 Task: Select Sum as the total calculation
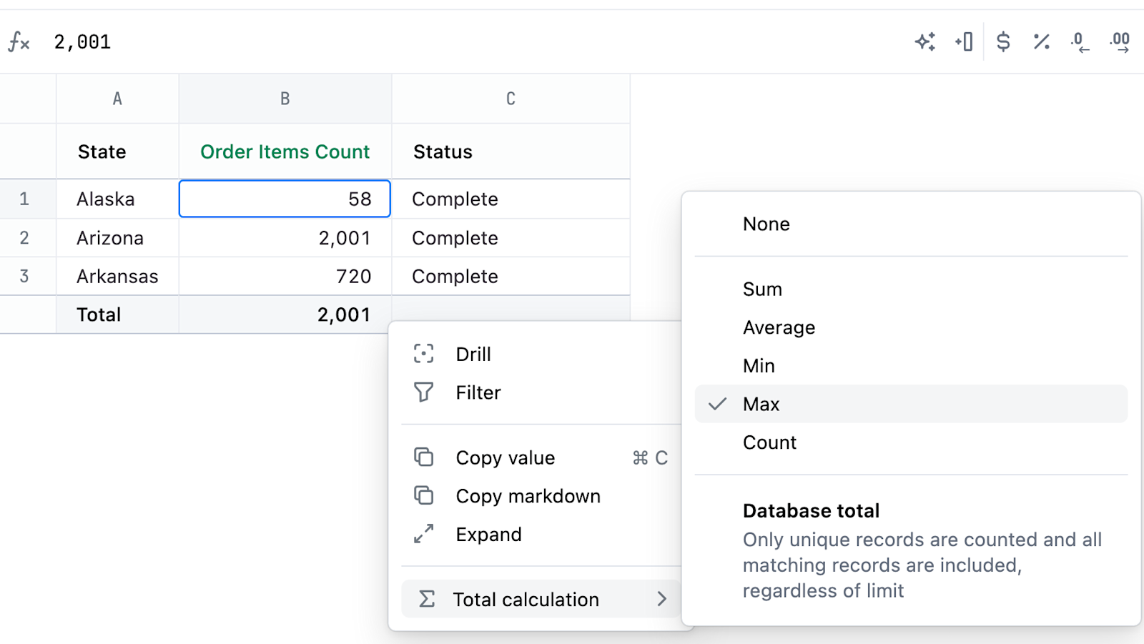click(x=762, y=289)
